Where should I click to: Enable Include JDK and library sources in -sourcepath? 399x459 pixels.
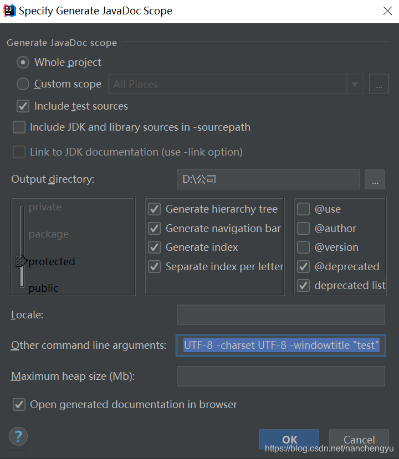click(x=19, y=127)
